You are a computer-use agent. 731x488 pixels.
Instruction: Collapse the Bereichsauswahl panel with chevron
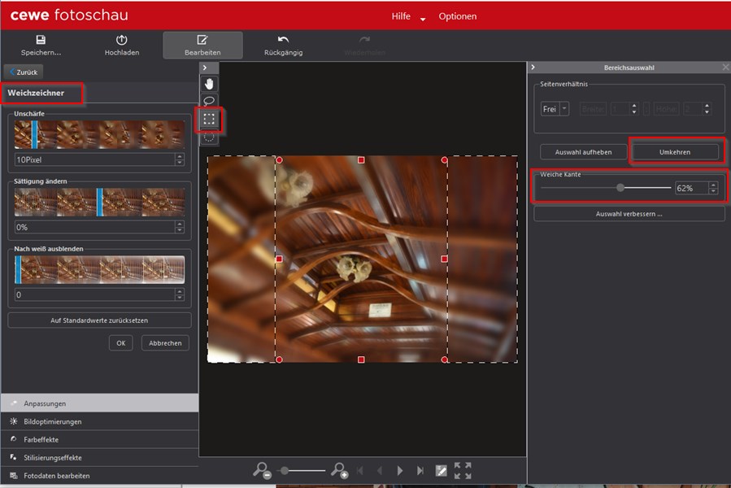tap(533, 68)
